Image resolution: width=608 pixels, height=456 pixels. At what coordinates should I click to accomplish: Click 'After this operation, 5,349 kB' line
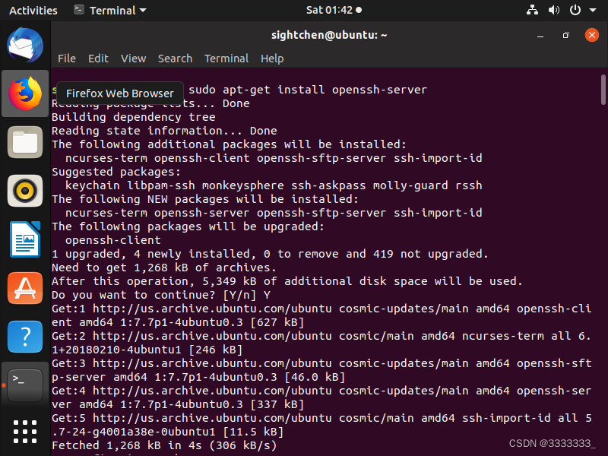point(287,281)
